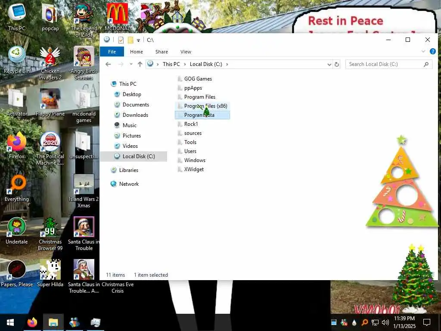Go back with the Back arrow

pyautogui.click(x=108, y=64)
